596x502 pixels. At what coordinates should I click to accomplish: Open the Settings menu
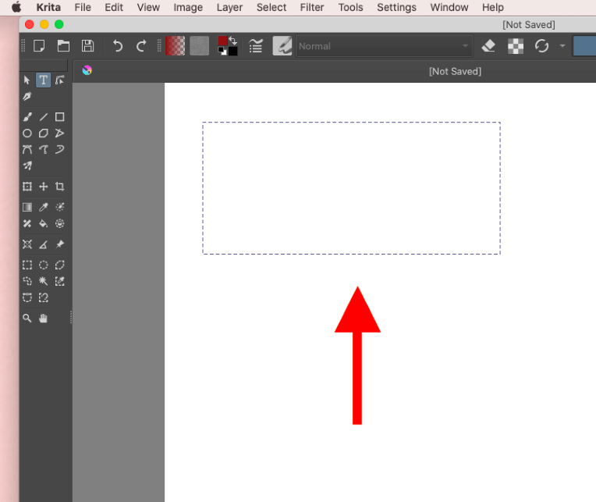tap(396, 7)
